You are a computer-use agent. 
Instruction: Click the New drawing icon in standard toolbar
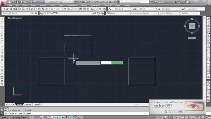tap(3, 9)
